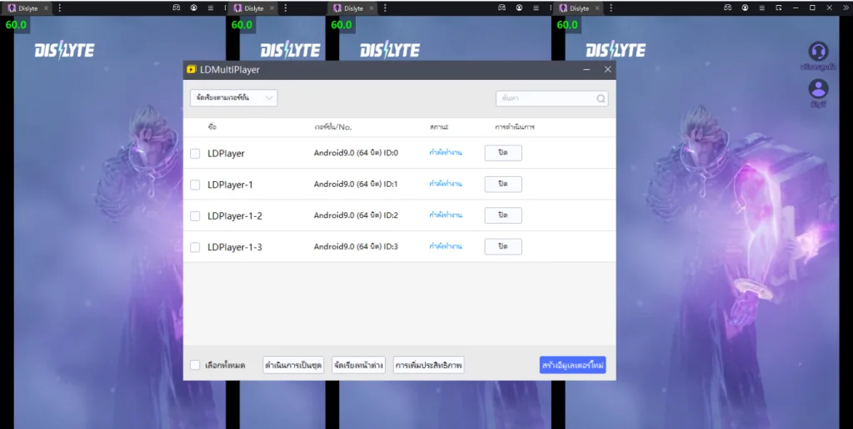The height and width of the screenshot is (429, 853).
Task: Click magnifier search icon in LDMultiPlayer
Action: point(601,99)
